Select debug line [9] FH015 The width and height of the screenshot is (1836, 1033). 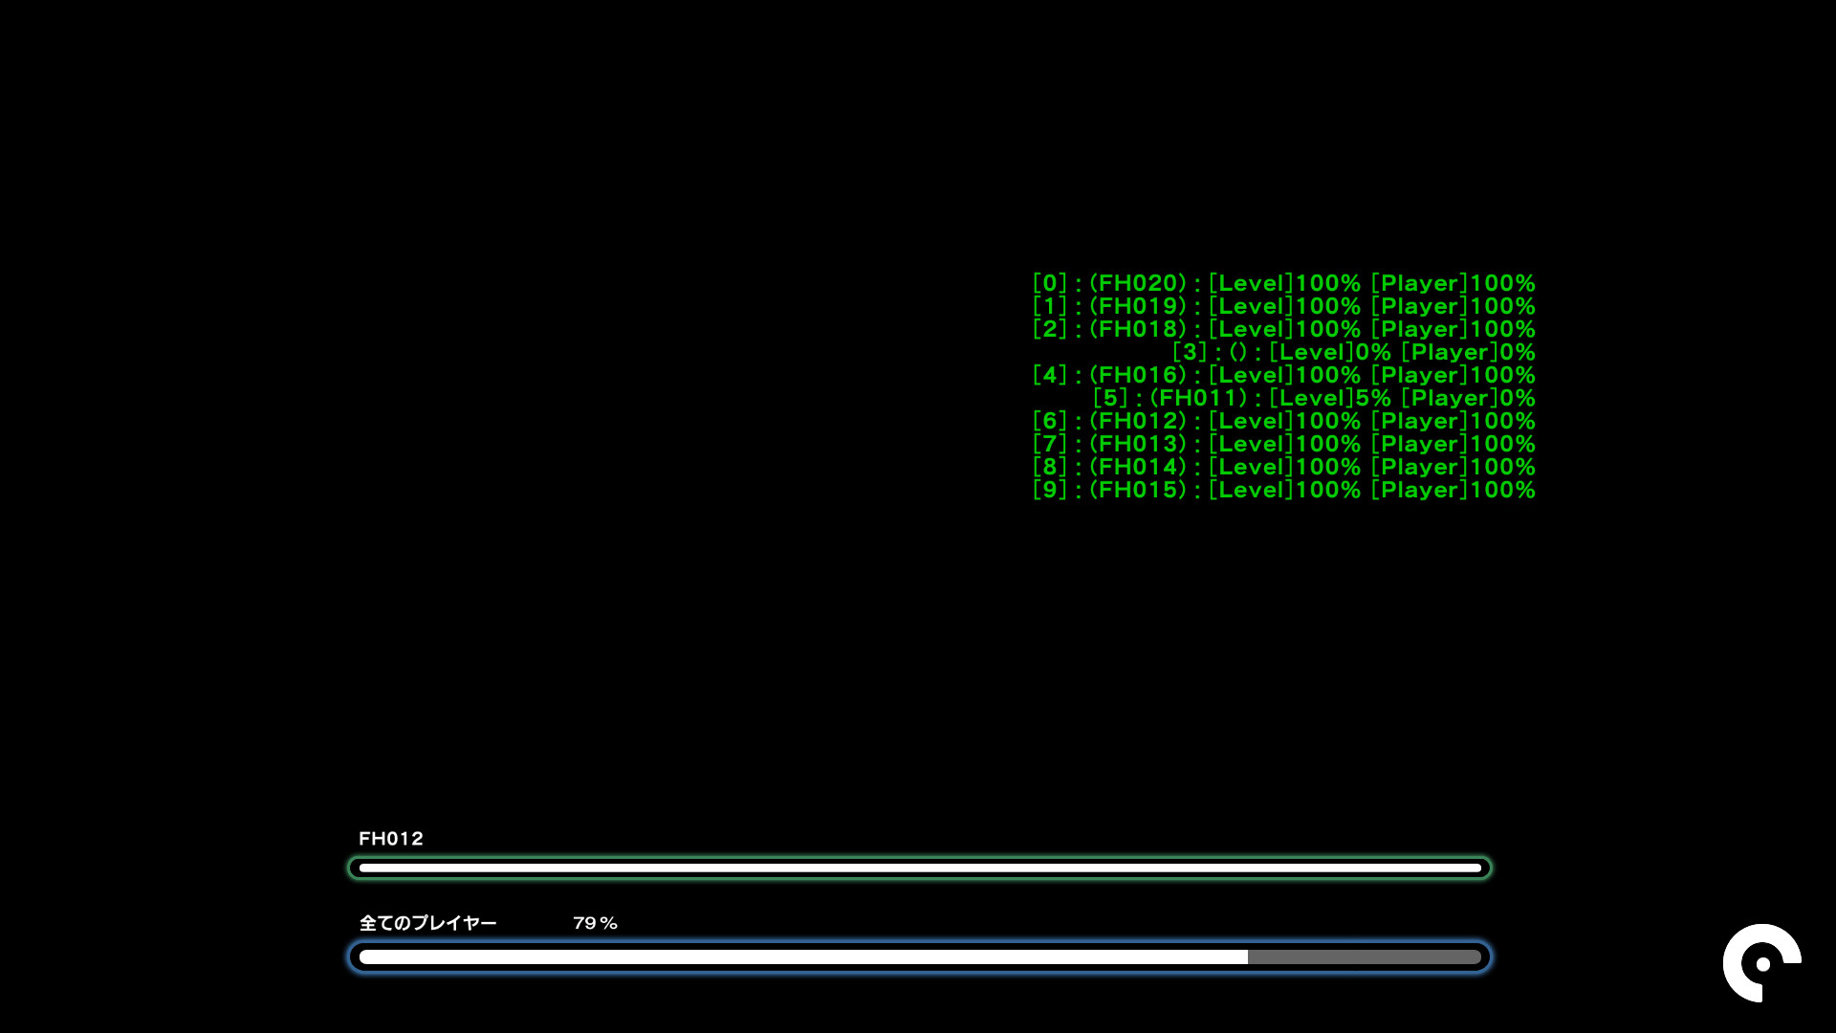coord(1283,490)
